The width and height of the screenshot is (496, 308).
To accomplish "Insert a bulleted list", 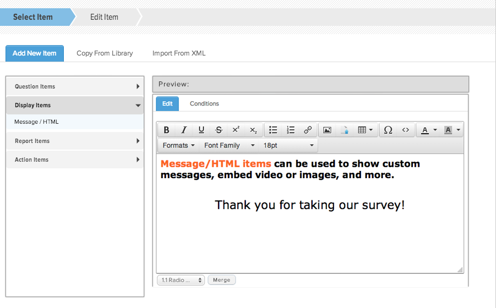I will tap(273, 130).
